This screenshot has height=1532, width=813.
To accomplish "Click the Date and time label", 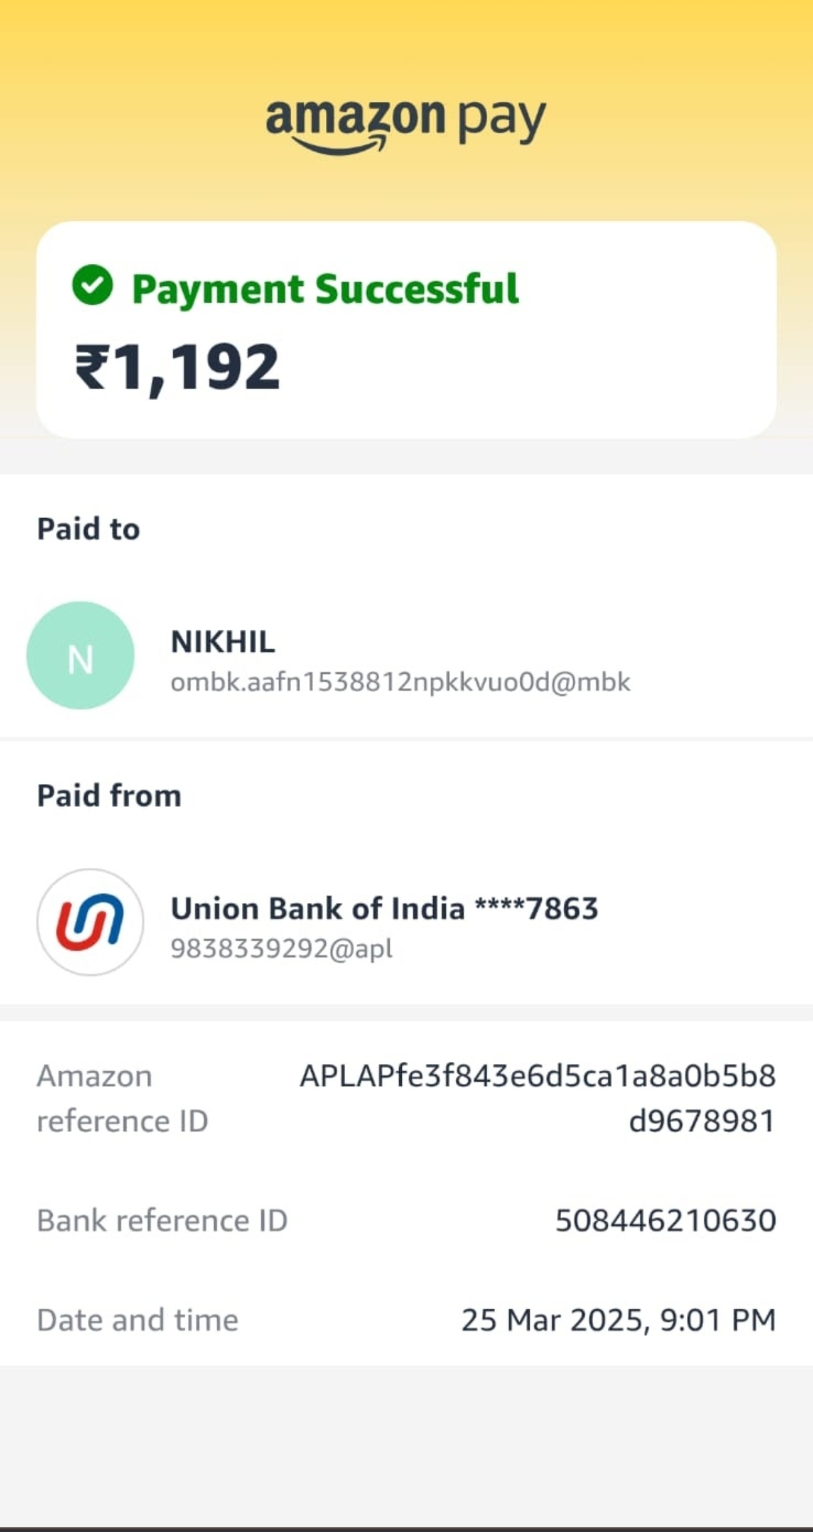I will pyautogui.click(x=137, y=1320).
